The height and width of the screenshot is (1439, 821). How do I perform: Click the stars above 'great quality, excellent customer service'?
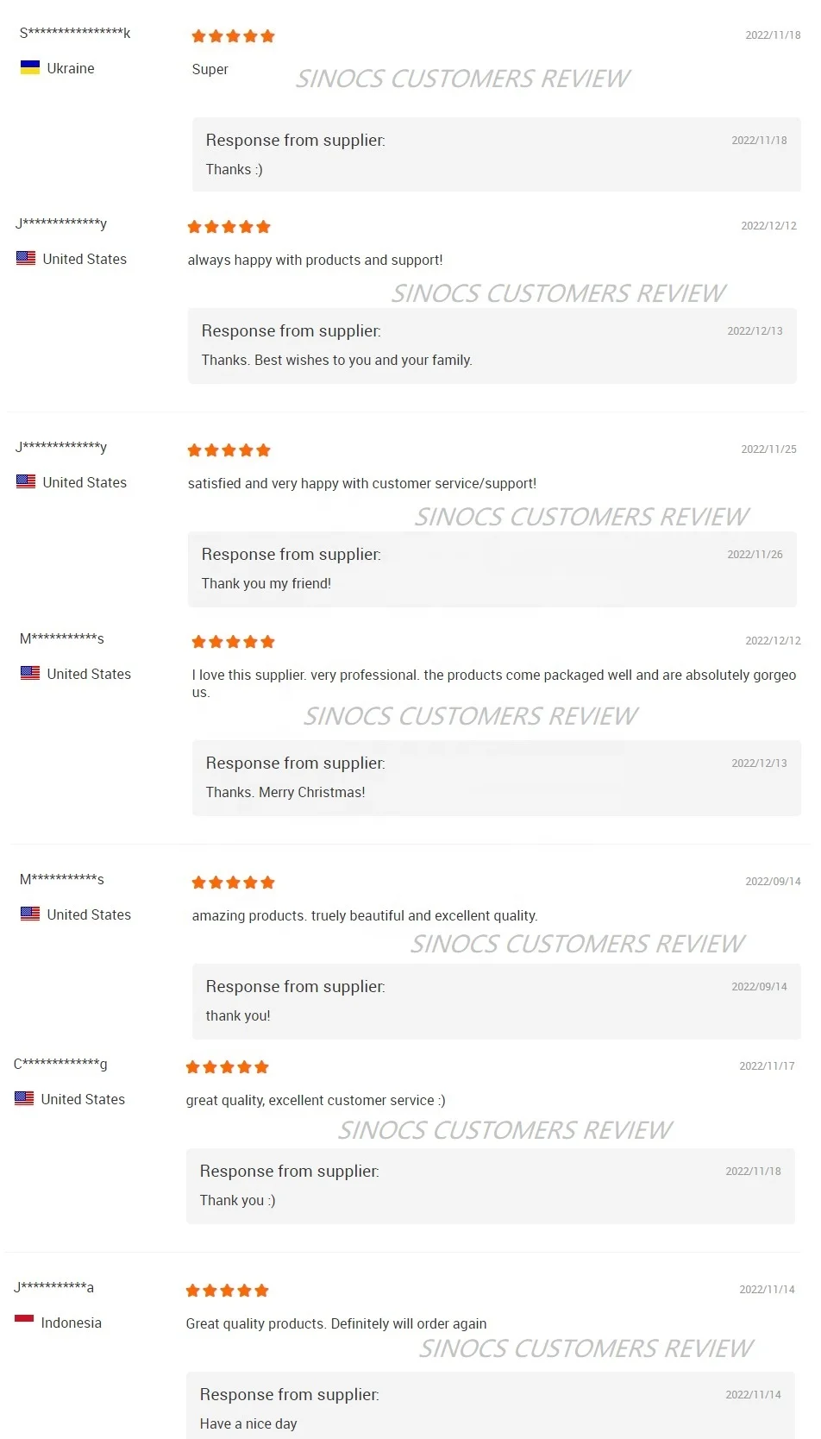(227, 1067)
